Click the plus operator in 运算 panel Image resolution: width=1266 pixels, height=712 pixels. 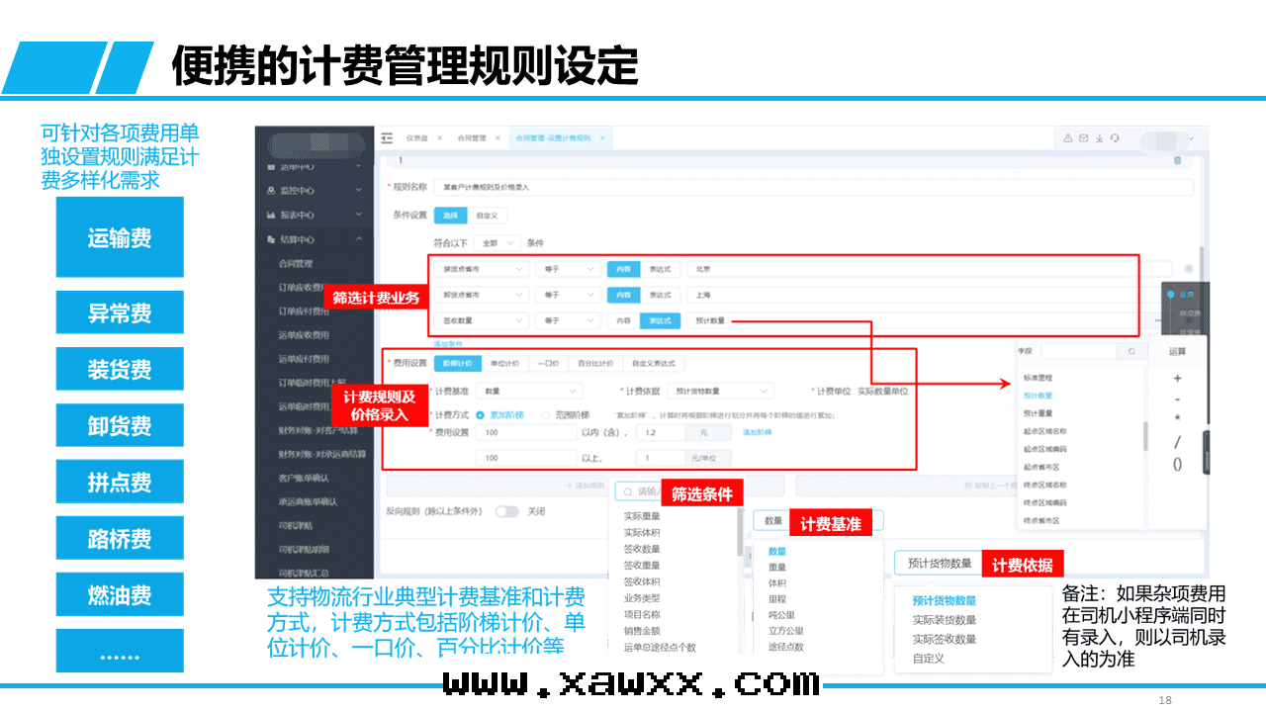coord(1177,379)
